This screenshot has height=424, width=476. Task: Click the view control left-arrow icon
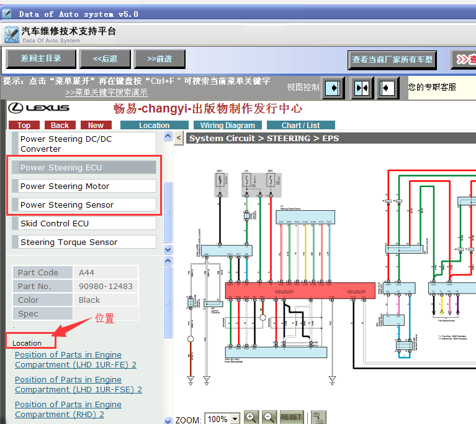[x=387, y=88]
